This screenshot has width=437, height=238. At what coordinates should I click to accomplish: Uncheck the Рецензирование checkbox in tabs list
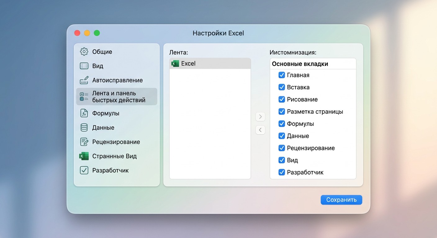[x=282, y=148]
